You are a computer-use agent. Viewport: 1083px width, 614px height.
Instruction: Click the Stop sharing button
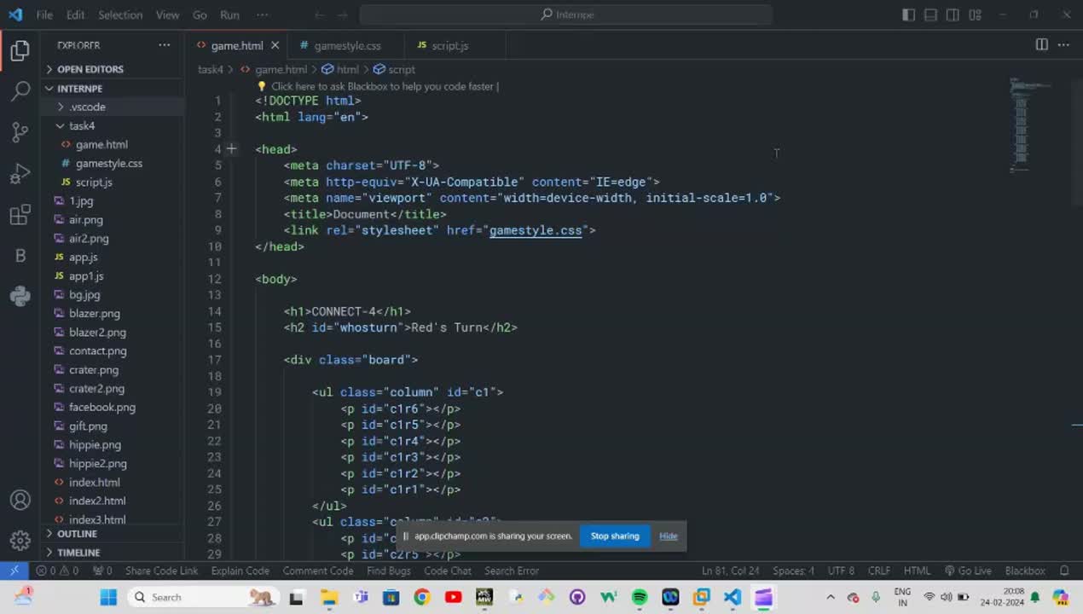click(614, 536)
